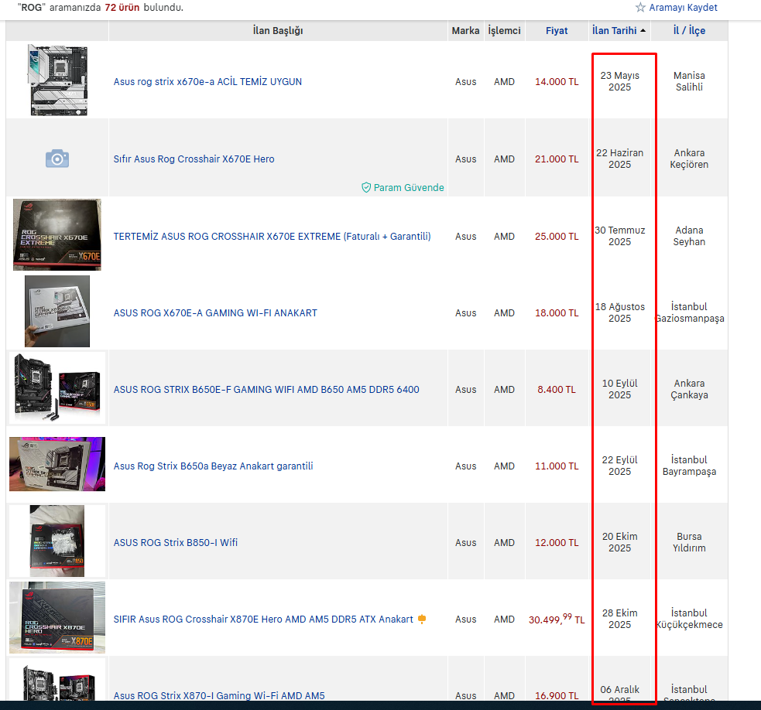Viewport: 761px width, 710px height.
Task: Click the Param Güvende shield icon
Action: click(x=366, y=187)
